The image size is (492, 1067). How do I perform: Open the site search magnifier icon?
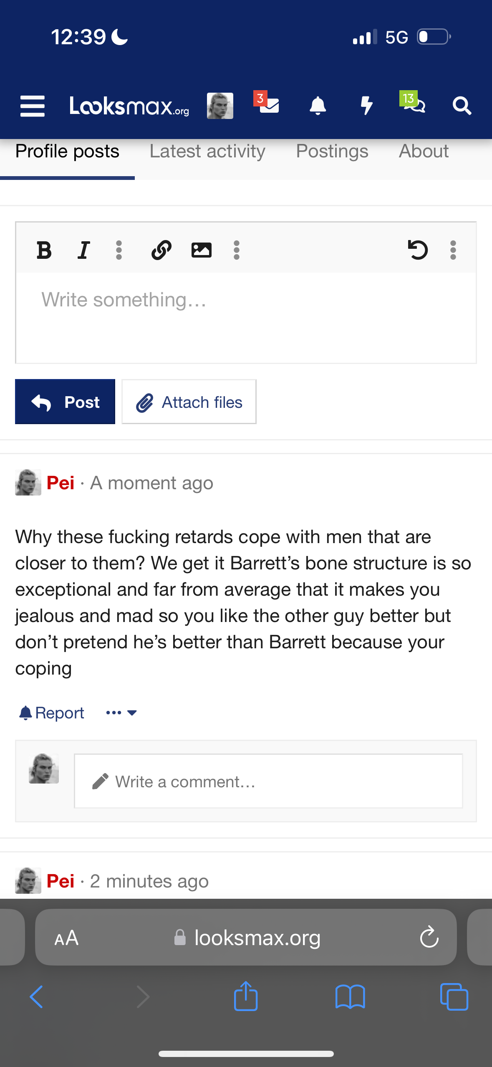pos(462,106)
